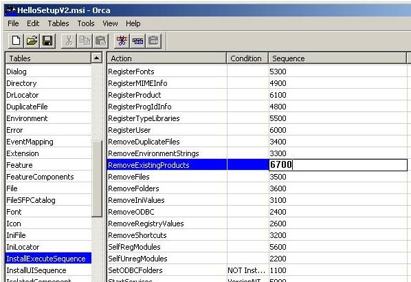Select the Dialog table
The width and height of the screenshot is (411, 282).
coord(48,72)
